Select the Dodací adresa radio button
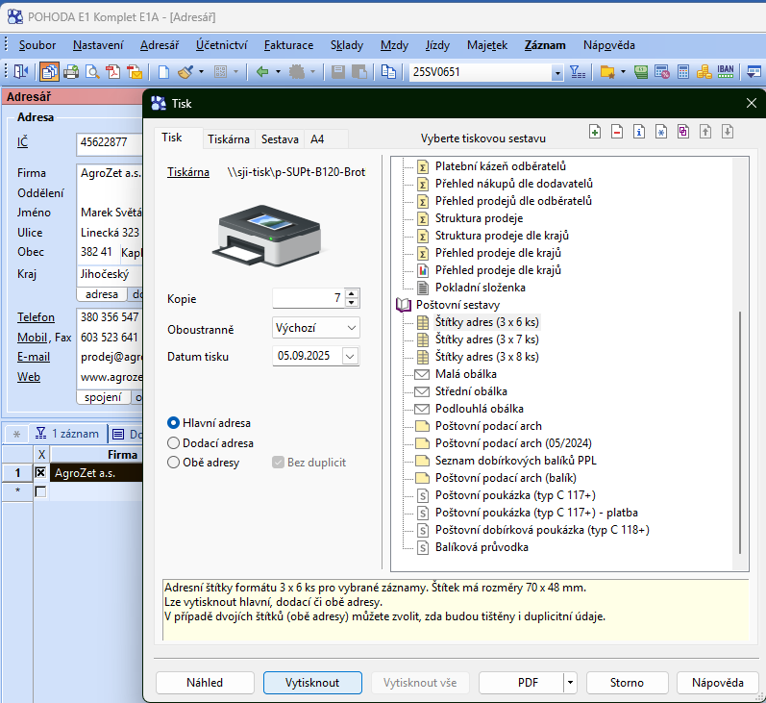 click(174, 442)
